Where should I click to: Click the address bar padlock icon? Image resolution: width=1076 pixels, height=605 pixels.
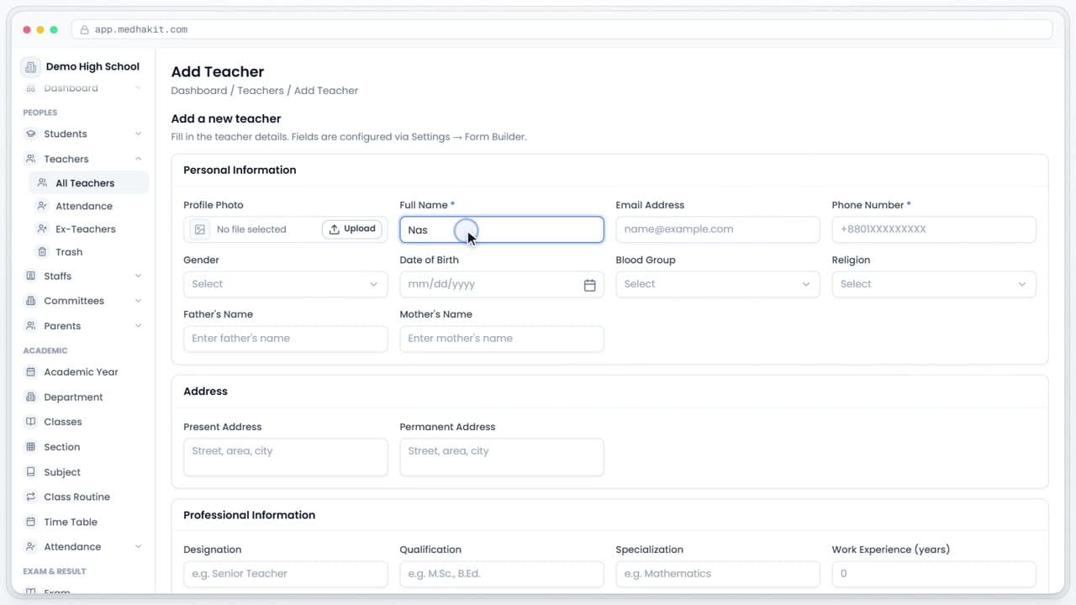pyautogui.click(x=84, y=29)
